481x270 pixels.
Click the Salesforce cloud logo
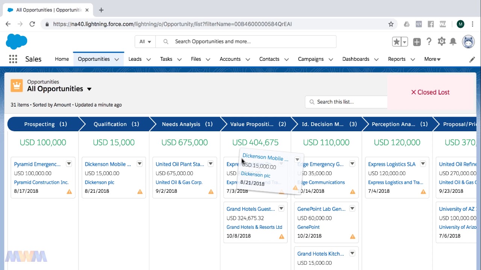tap(17, 41)
